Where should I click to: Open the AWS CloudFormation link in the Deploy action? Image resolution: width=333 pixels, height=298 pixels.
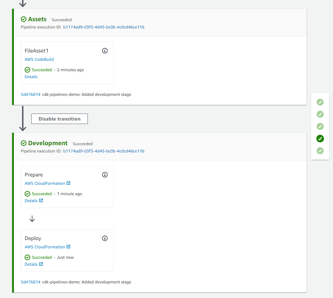(45, 247)
